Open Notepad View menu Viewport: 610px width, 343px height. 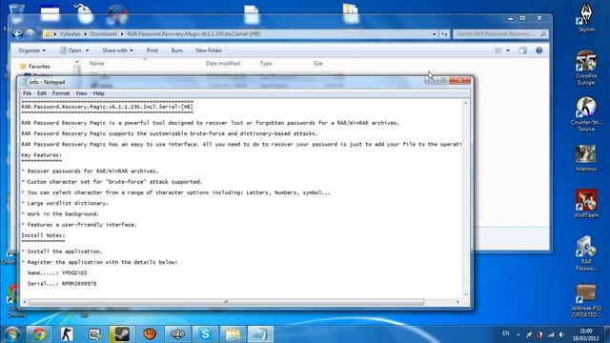(x=81, y=93)
